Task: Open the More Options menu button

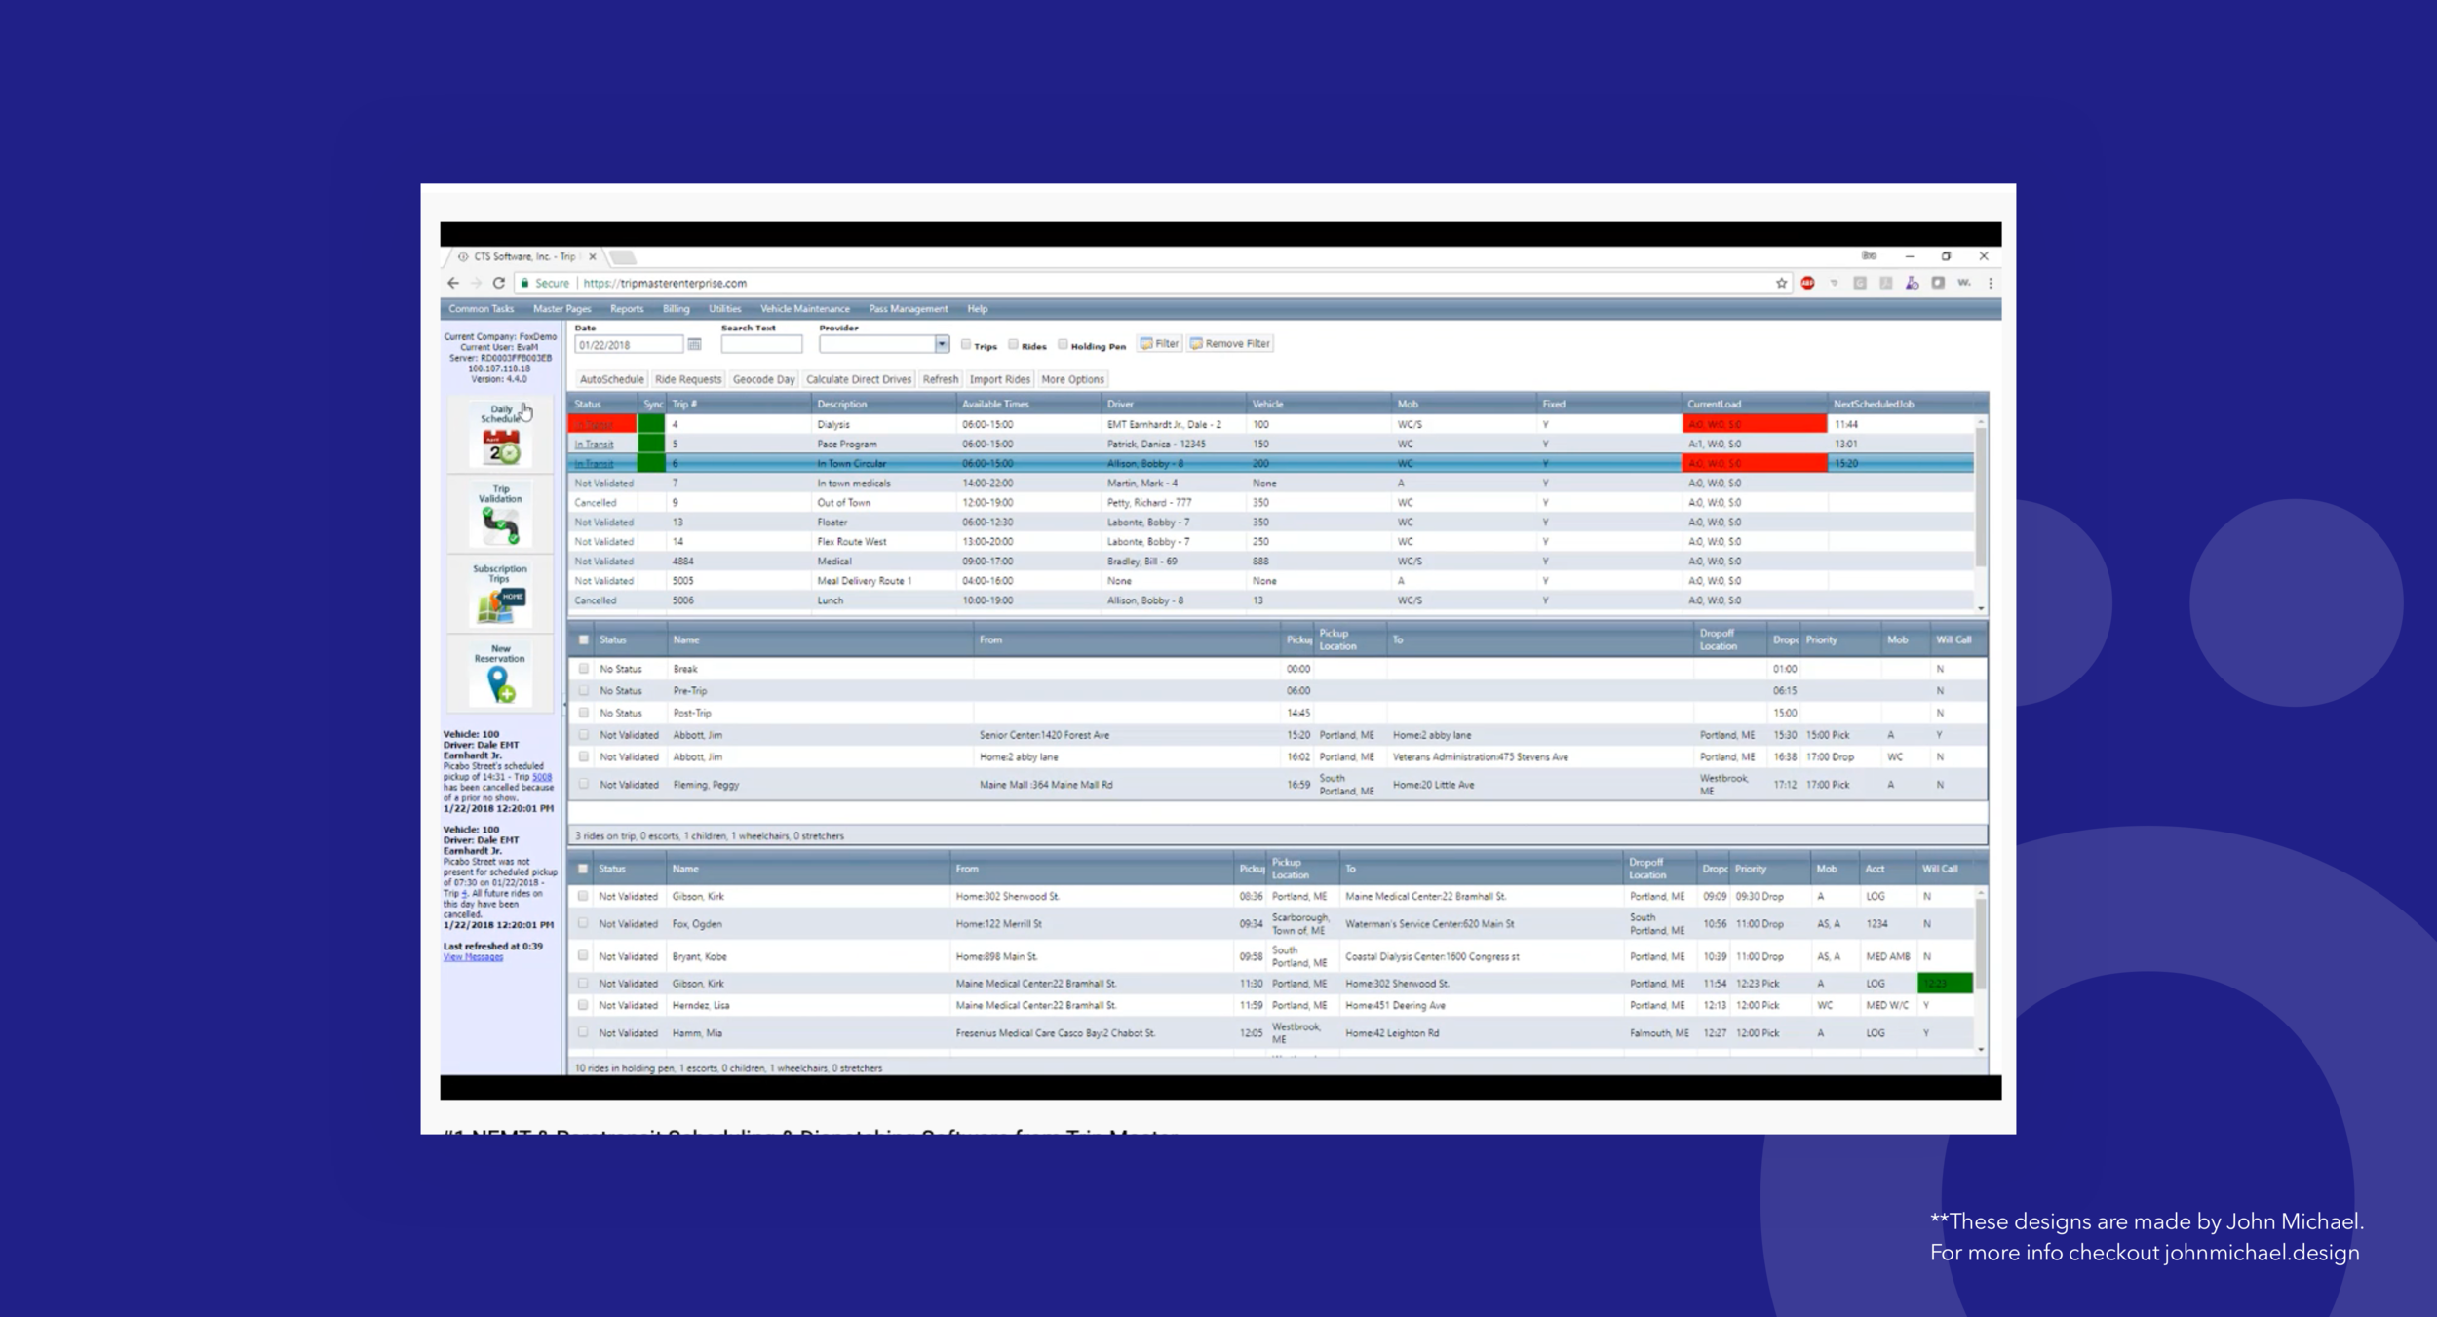Action: [1072, 379]
